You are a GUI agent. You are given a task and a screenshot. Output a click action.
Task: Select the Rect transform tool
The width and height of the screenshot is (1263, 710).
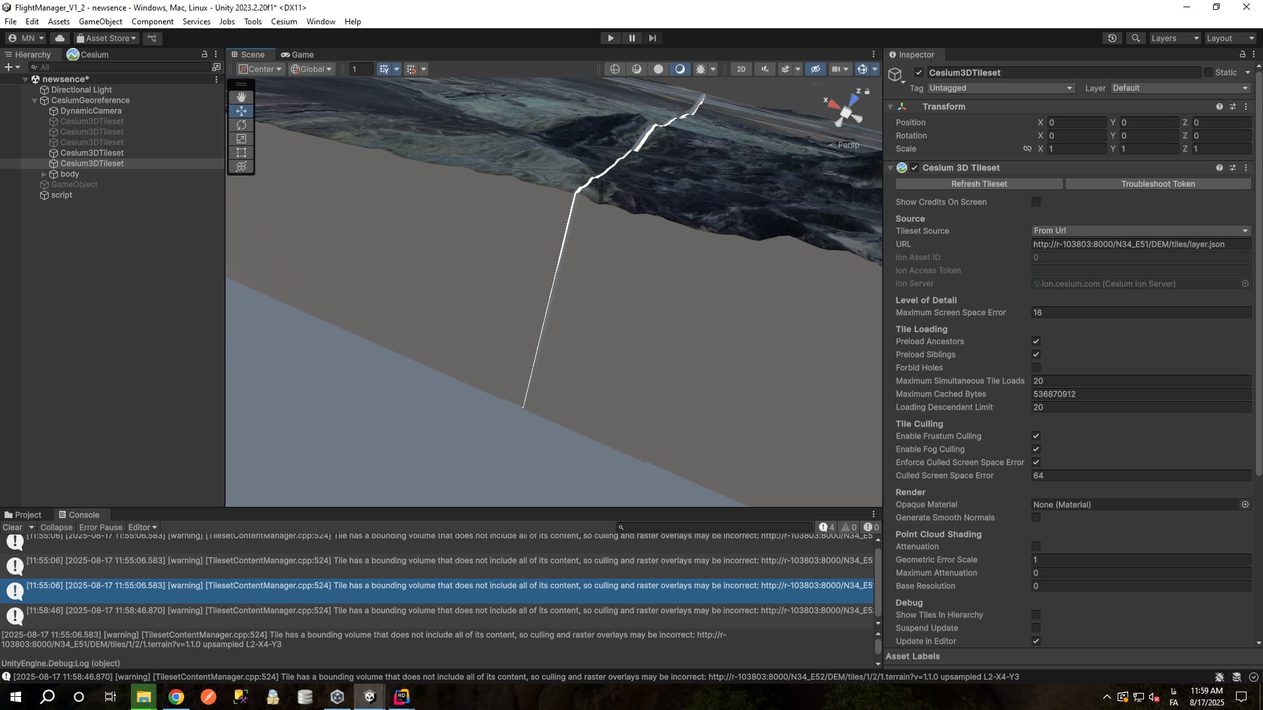[241, 153]
